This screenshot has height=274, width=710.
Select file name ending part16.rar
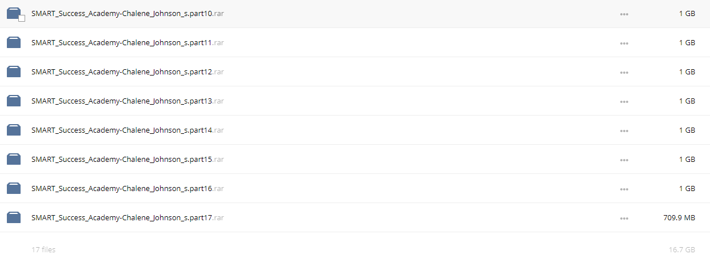coord(127,189)
